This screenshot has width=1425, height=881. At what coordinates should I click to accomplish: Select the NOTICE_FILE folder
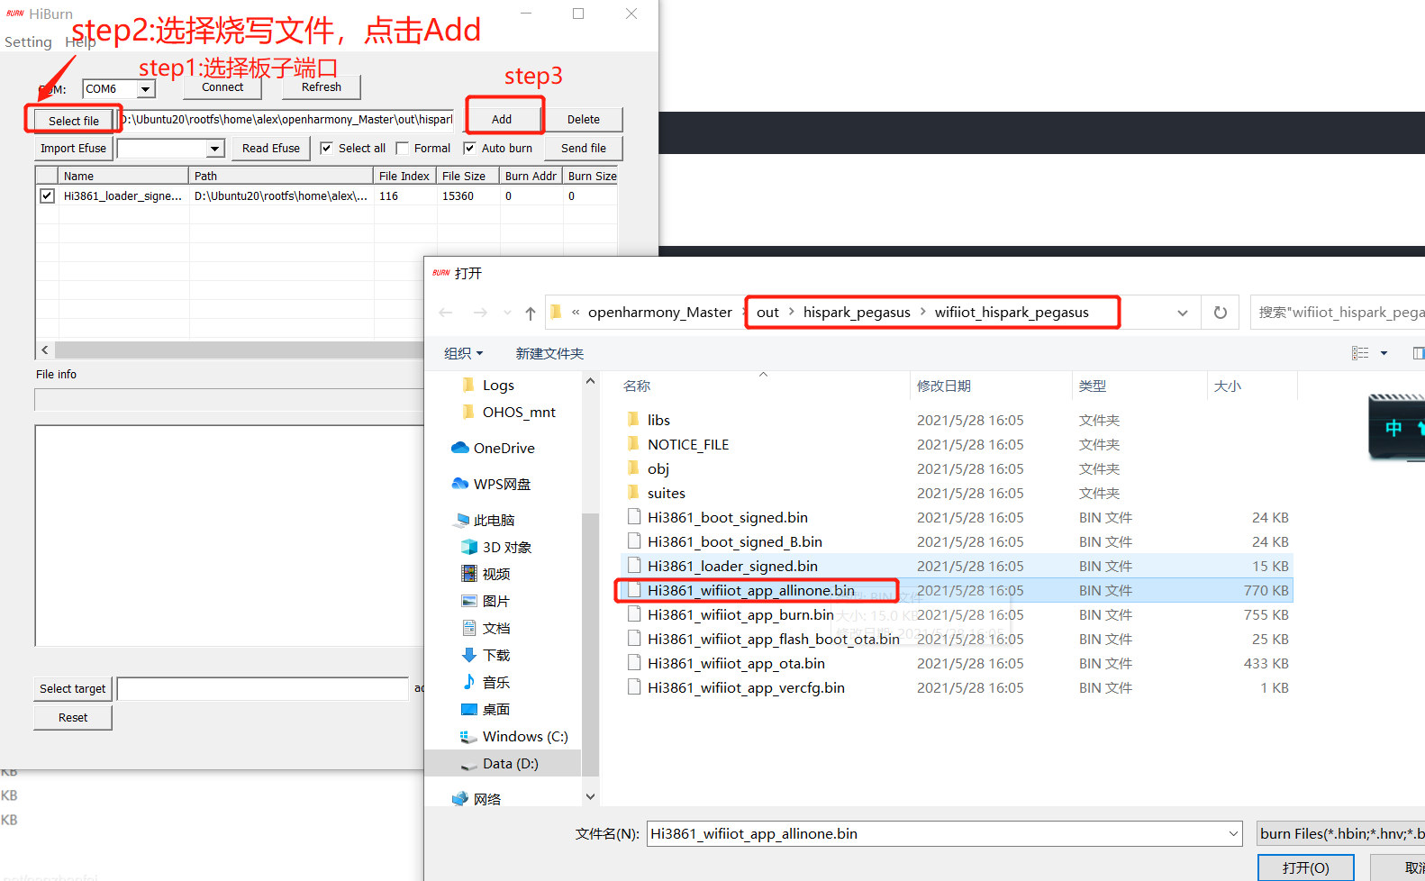coord(688,444)
